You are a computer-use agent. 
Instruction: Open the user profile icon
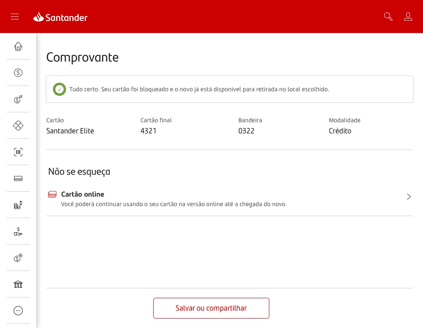tap(408, 17)
